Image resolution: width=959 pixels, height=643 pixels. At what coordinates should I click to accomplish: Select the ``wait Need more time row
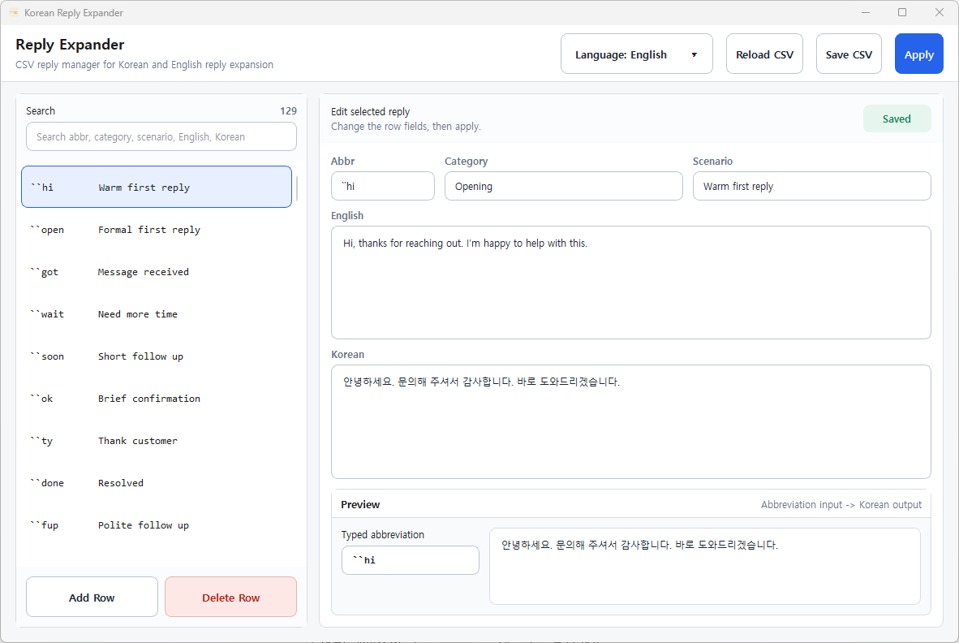[157, 314]
